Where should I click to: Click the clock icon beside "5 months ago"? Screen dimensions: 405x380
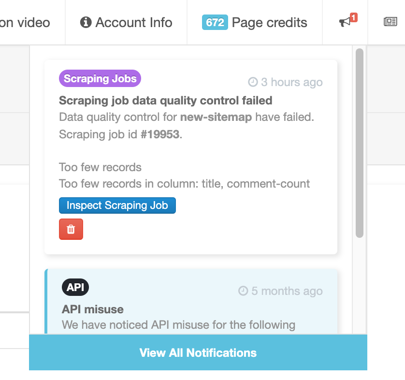click(x=243, y=291)
